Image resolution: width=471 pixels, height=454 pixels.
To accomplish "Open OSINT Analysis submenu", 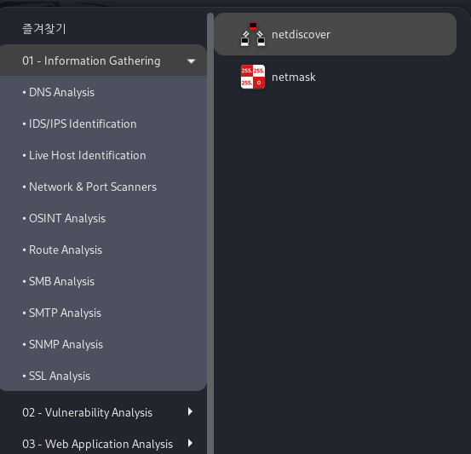I will coord(103,218).
